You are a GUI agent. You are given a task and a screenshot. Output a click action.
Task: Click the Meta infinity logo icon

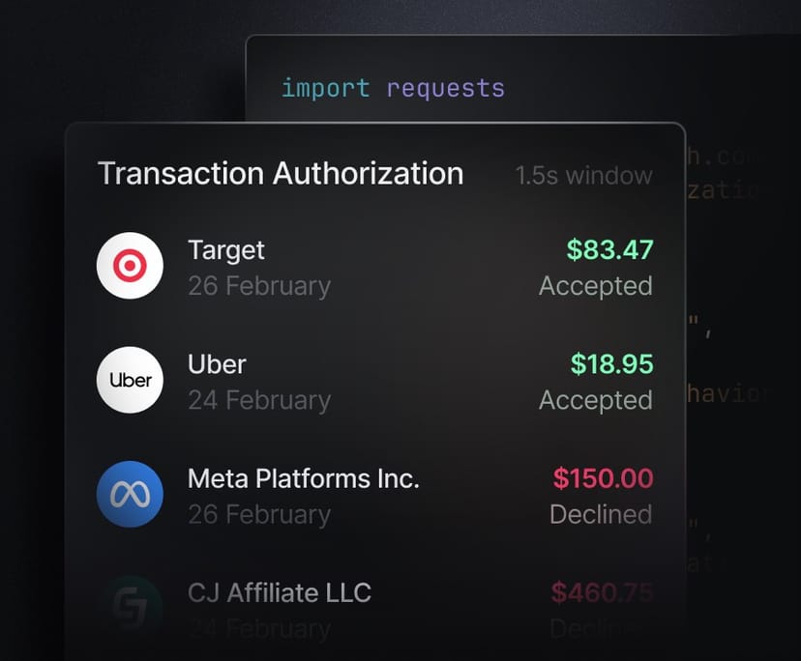130,494
